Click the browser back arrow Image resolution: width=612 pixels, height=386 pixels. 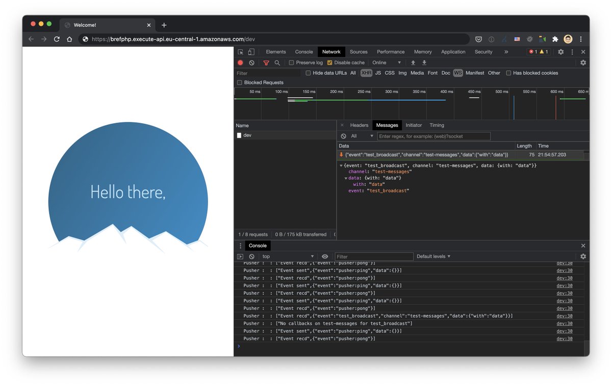(31, 39)
